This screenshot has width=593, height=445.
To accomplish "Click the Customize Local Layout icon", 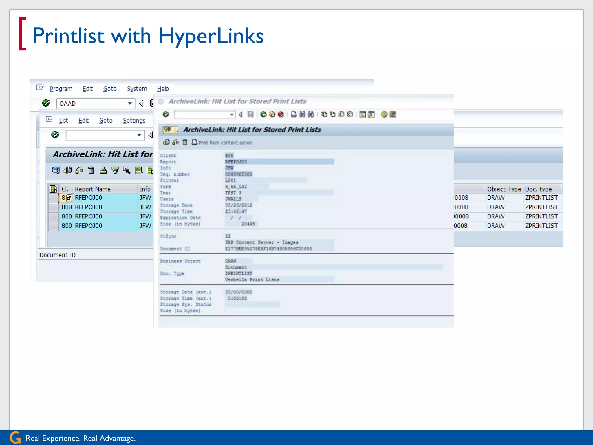I will pos(393,114).
